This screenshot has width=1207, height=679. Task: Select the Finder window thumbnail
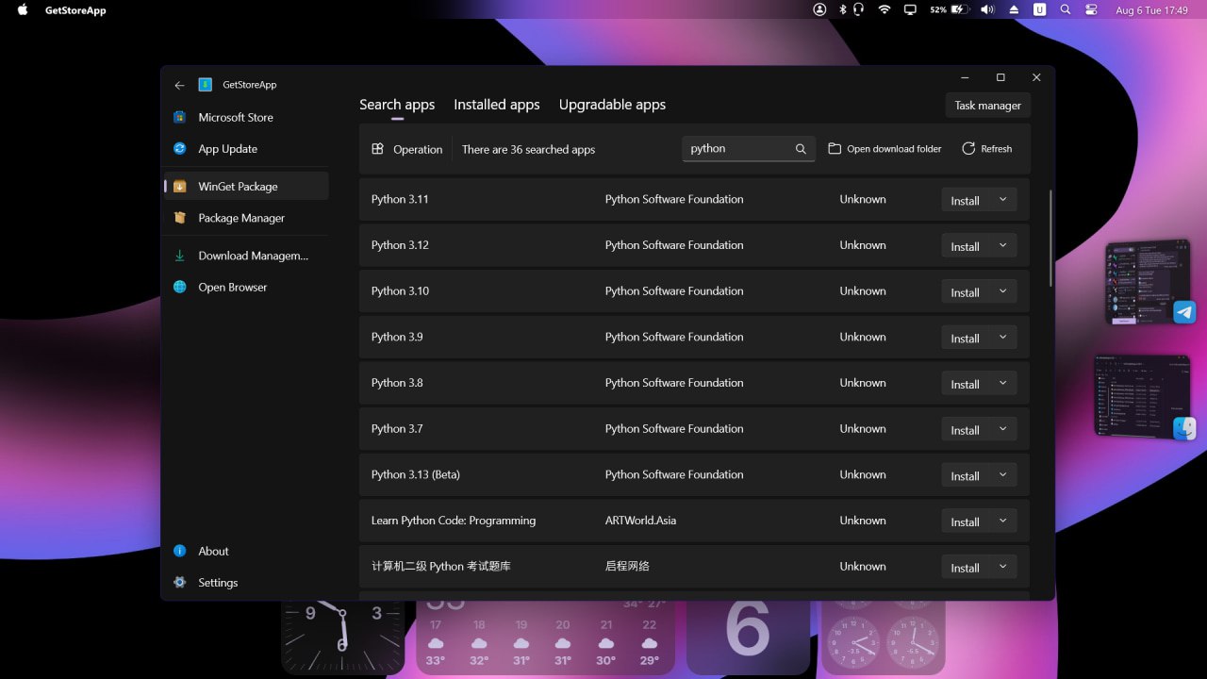click(x=1145, y=396)
